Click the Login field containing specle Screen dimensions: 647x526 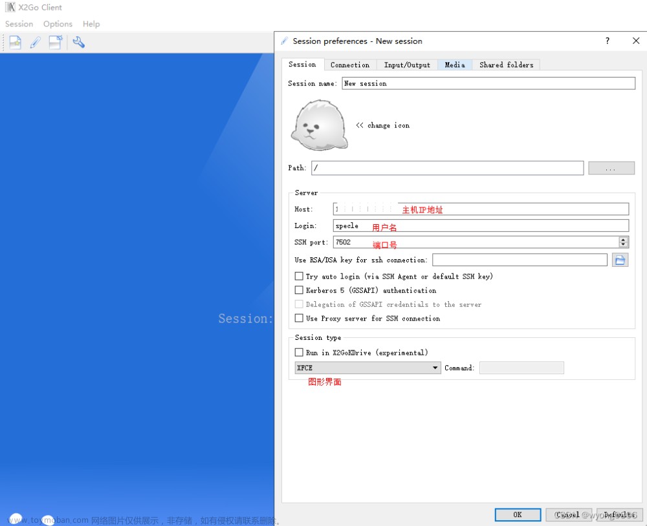[481, 226]
